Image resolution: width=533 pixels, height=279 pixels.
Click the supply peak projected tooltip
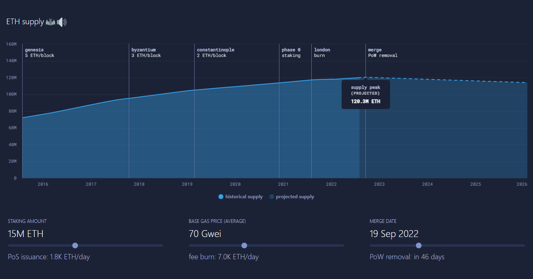(365, 94)
